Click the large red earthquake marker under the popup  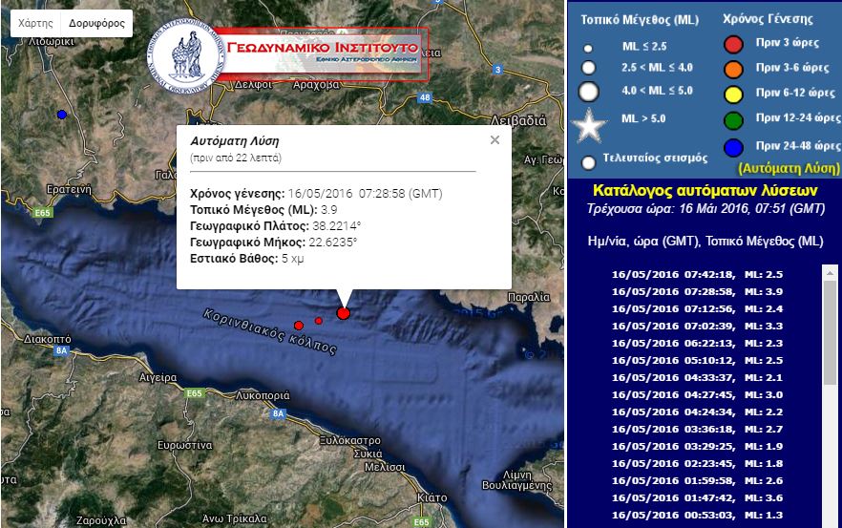click(344, 312)
